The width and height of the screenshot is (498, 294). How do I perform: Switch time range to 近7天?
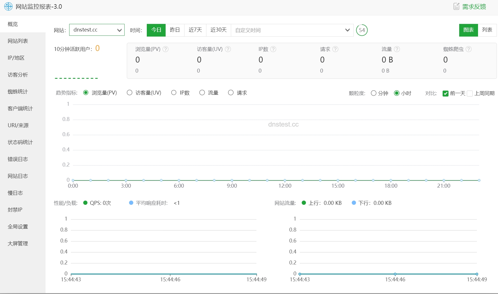click(x=195, y=30)
